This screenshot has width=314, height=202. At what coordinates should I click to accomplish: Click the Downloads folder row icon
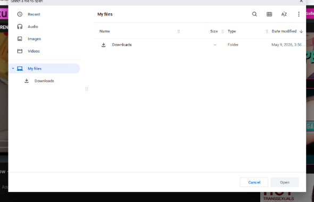[x=103, y=45]
